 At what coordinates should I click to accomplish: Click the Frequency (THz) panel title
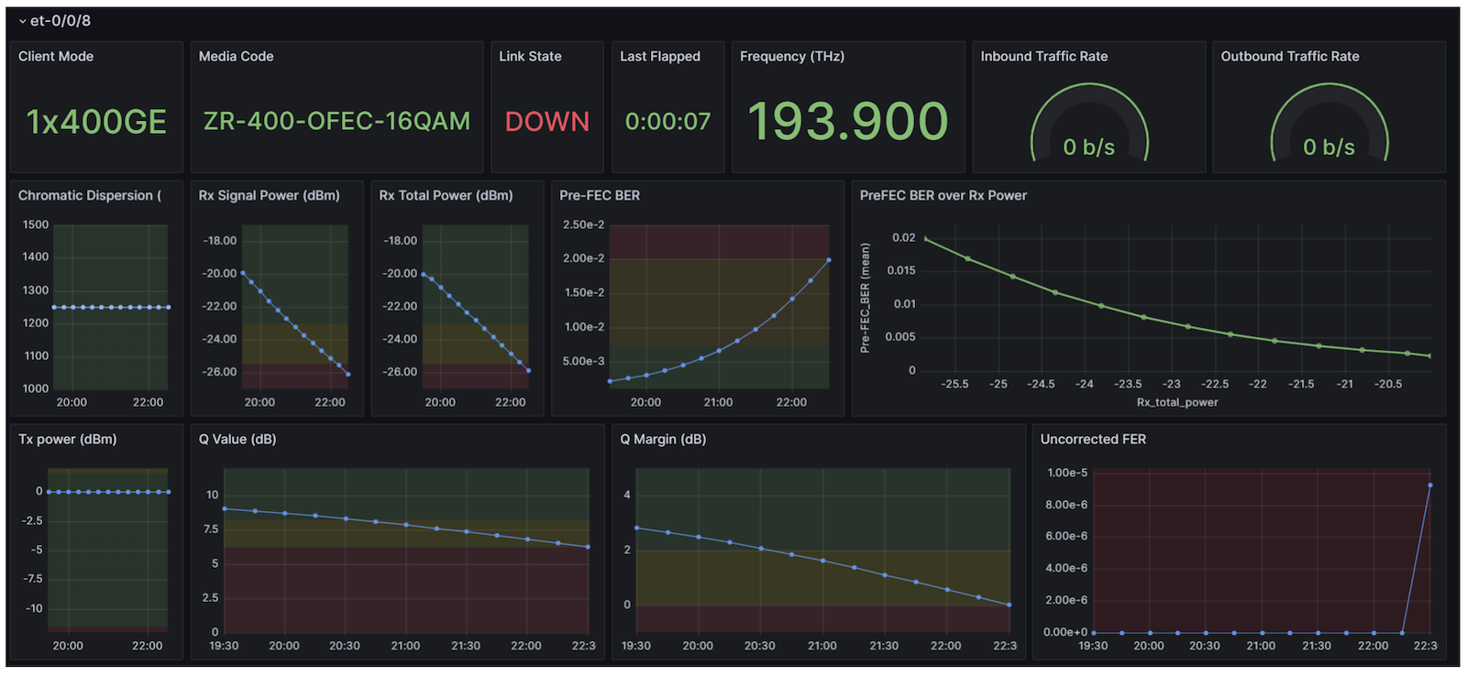(792, 56)
